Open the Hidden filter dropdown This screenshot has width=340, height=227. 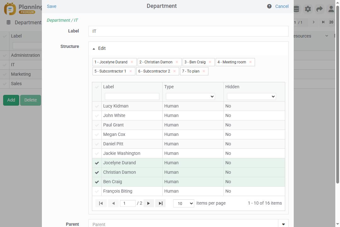tap(251, 96)
